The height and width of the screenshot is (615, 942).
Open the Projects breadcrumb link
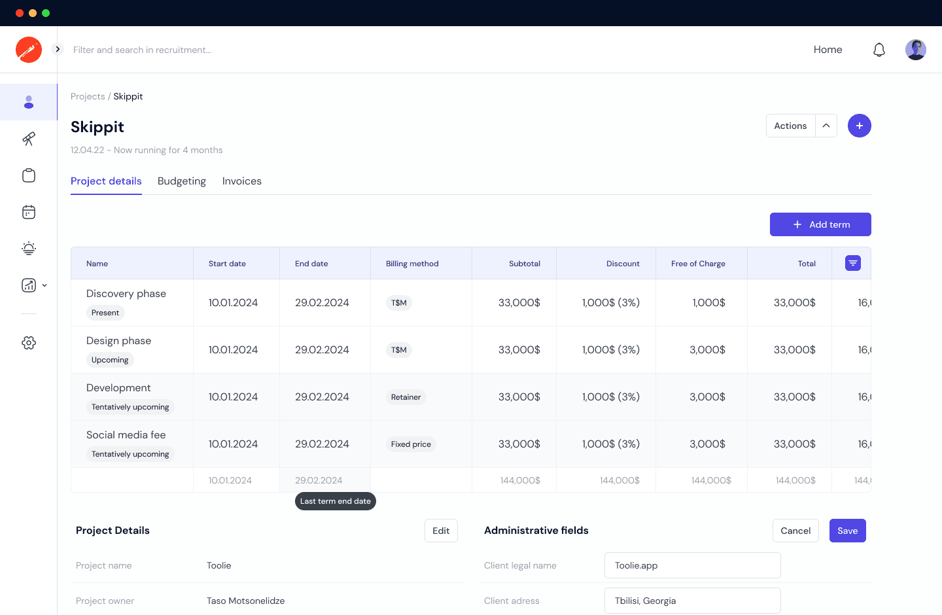click(x=88, y=96)
